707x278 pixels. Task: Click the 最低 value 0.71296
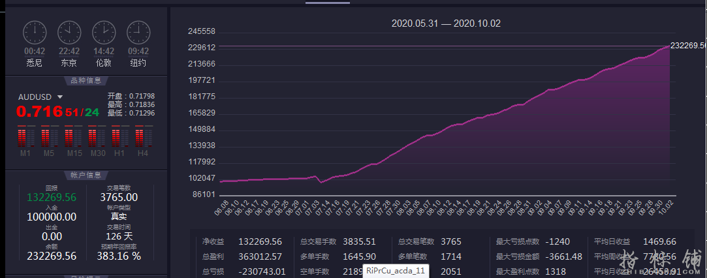tap(142, 113)
